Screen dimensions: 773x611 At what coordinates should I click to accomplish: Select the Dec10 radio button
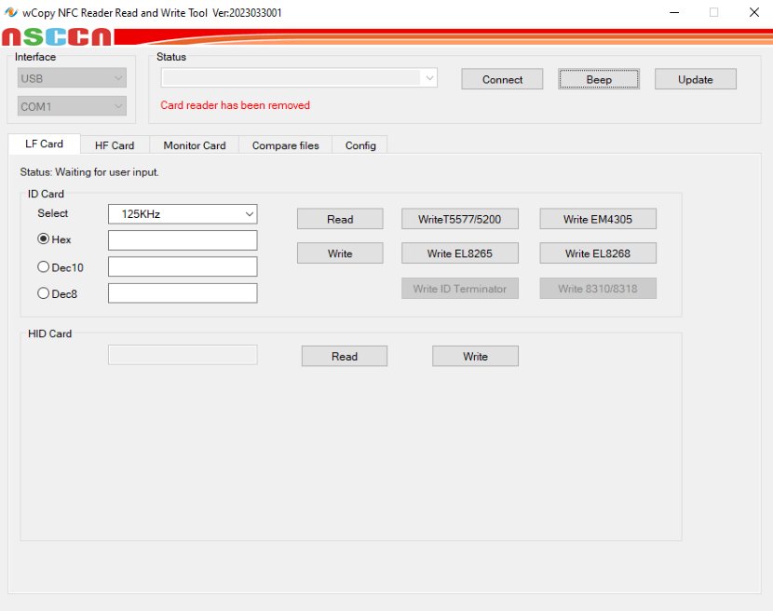click(43, 266)
